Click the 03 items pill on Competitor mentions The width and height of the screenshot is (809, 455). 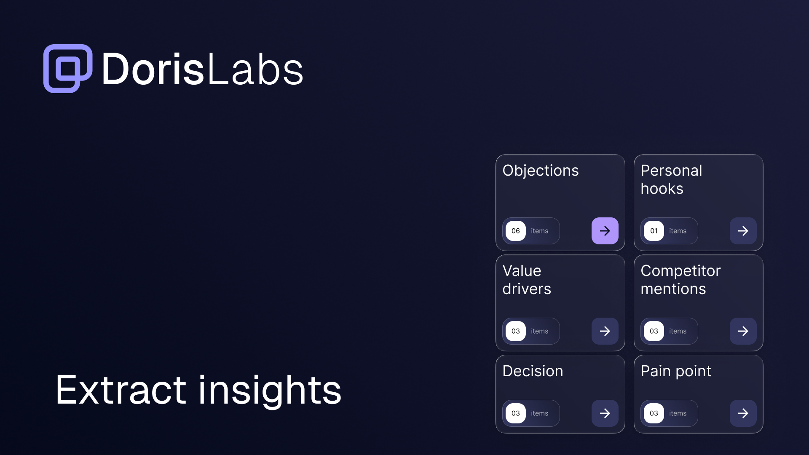tap(669, 331)
